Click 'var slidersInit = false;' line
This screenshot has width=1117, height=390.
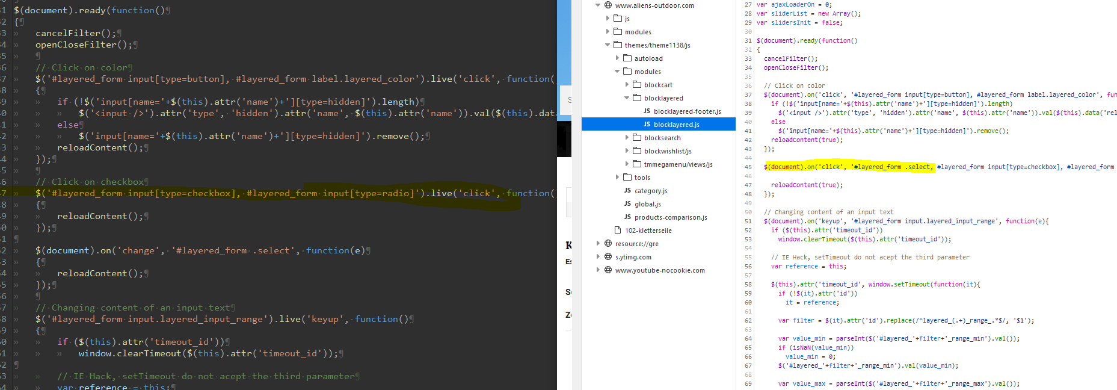pyautogui.click(x=799, y=23)
